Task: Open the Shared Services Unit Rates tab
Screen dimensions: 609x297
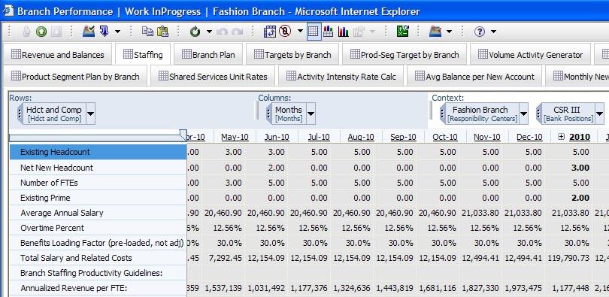Action: coord(213,77)
